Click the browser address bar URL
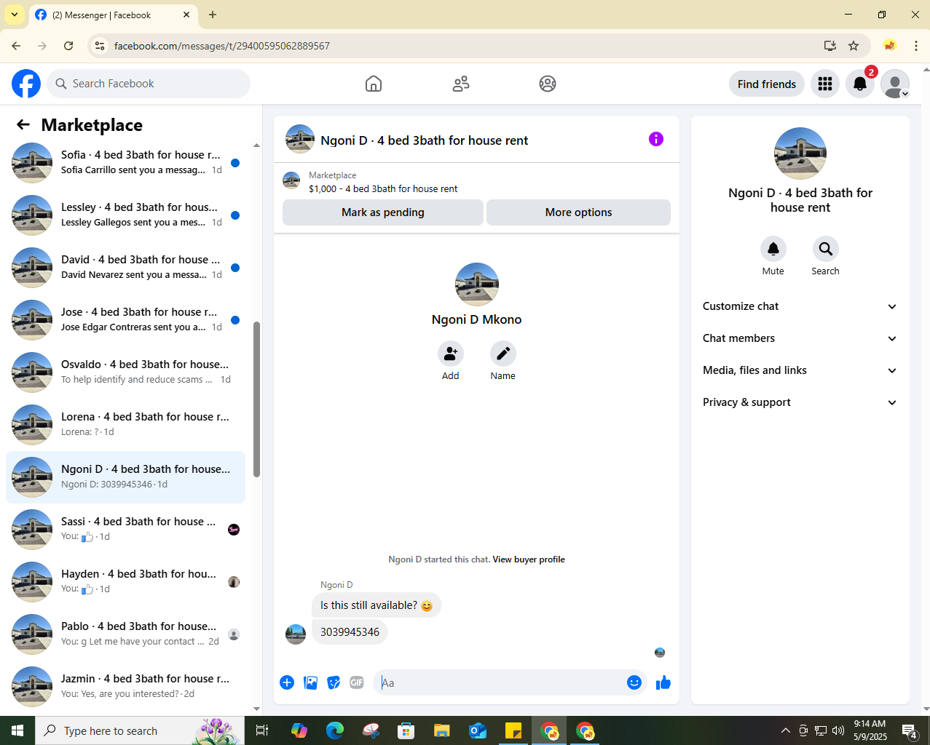The height and width of the screenshot is (745, 930). 222,46
